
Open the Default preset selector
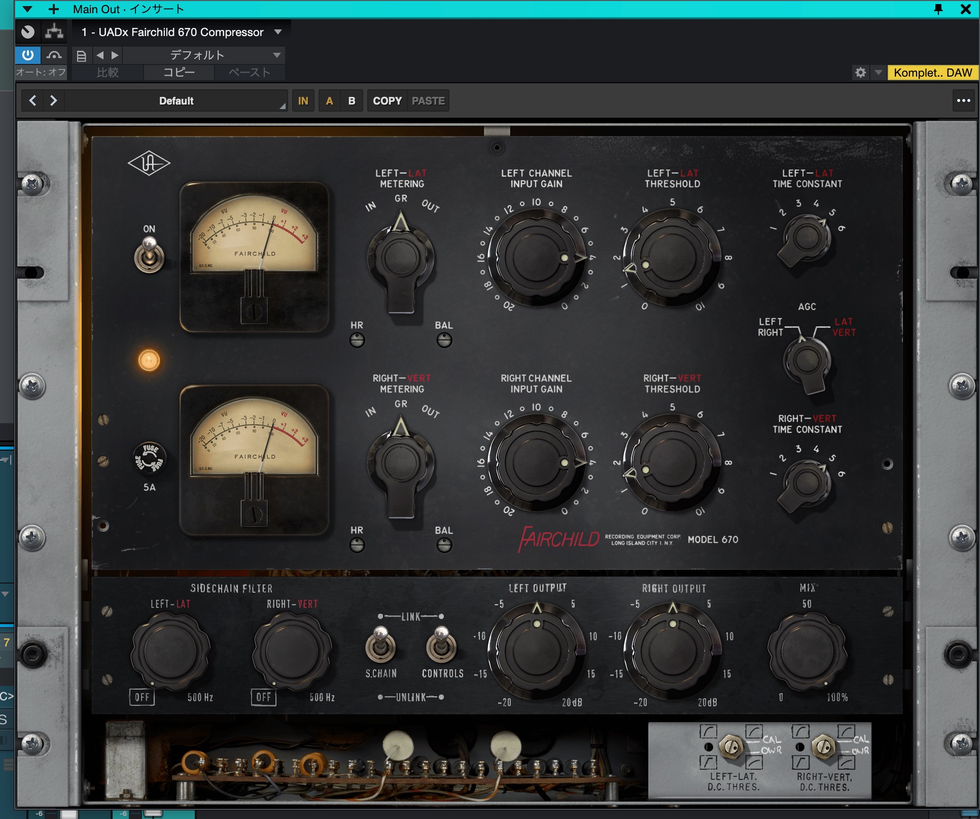click(x=176, y=100)
